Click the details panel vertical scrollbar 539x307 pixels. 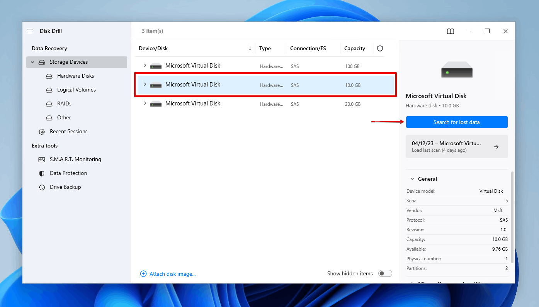click(512, 216)
